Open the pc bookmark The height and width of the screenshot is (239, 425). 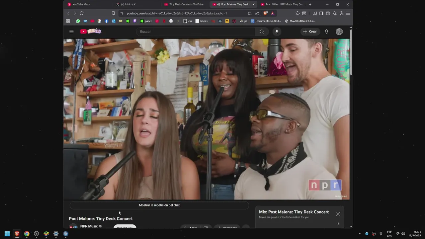[x=243, y=21]
